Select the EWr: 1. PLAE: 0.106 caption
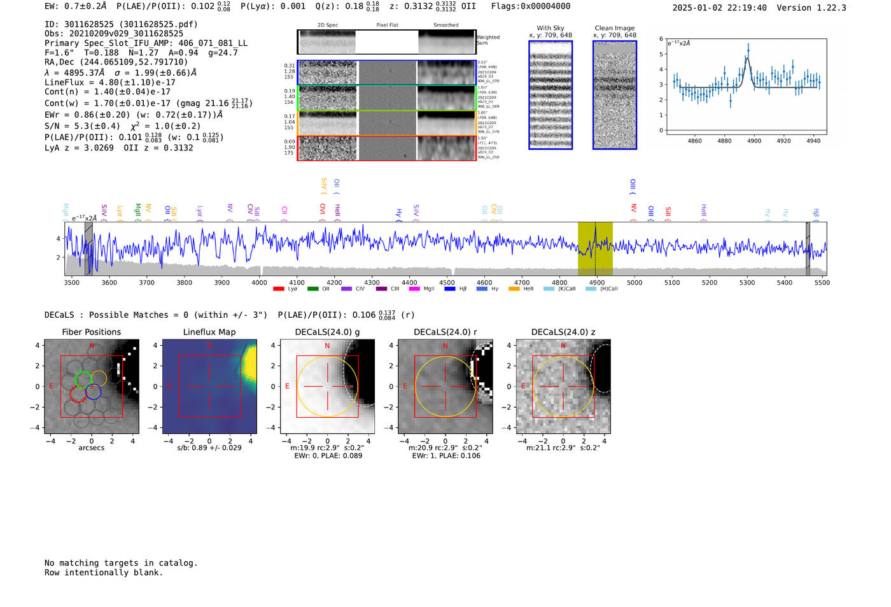The image size is (891, 607). [x=445, y=456]
